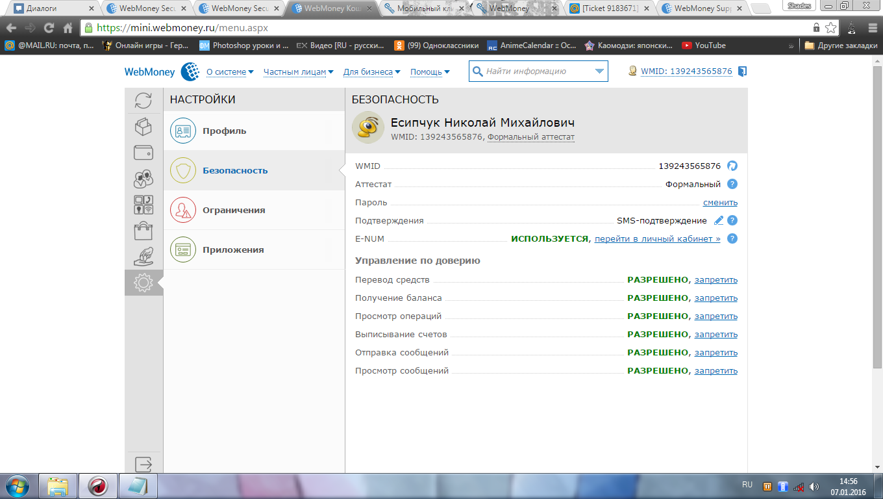Open the shopping bag icon in the sidebar

[x=143, y=231]
